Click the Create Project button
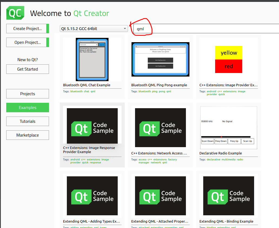Screen dimensions: 279x228 click(x=28, y=29)
